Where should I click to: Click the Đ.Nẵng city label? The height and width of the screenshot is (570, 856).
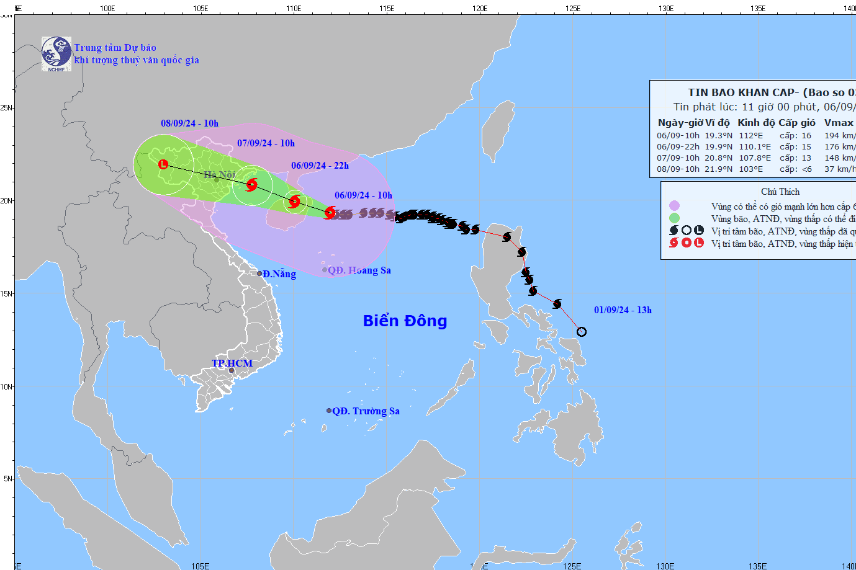coord(279,274)
